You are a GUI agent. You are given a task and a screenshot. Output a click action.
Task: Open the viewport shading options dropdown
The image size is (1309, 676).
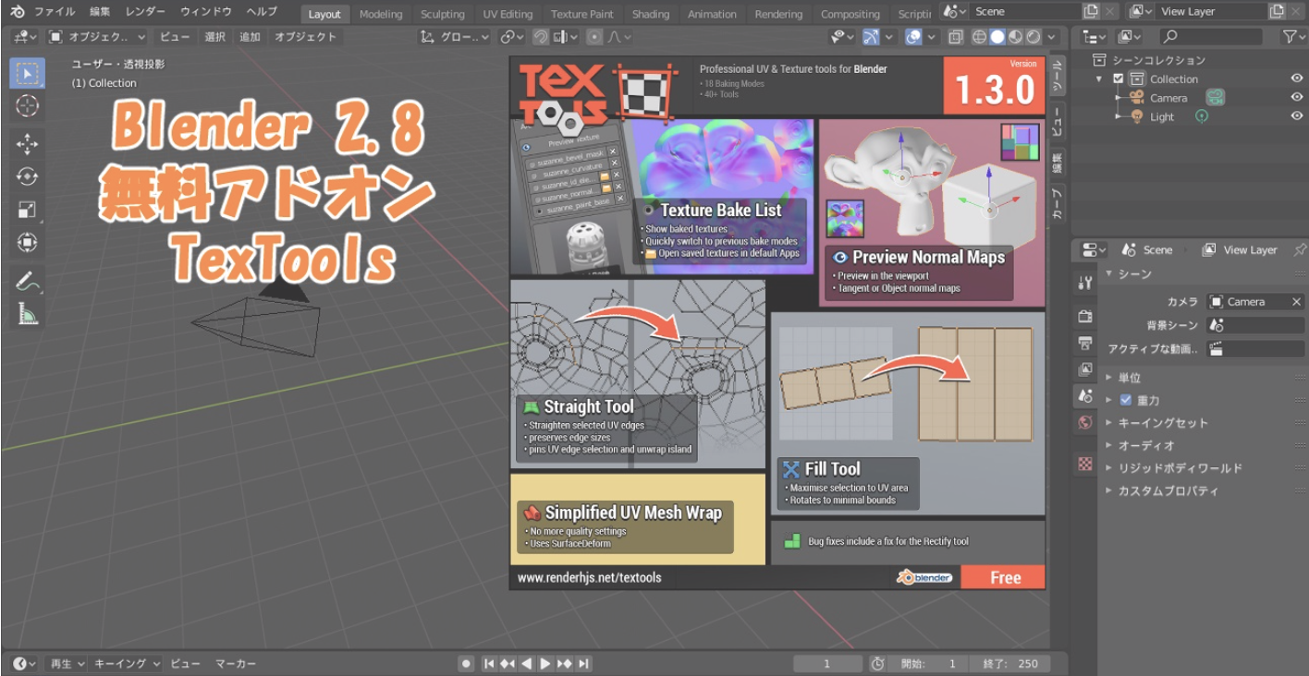pos(1053,37)
